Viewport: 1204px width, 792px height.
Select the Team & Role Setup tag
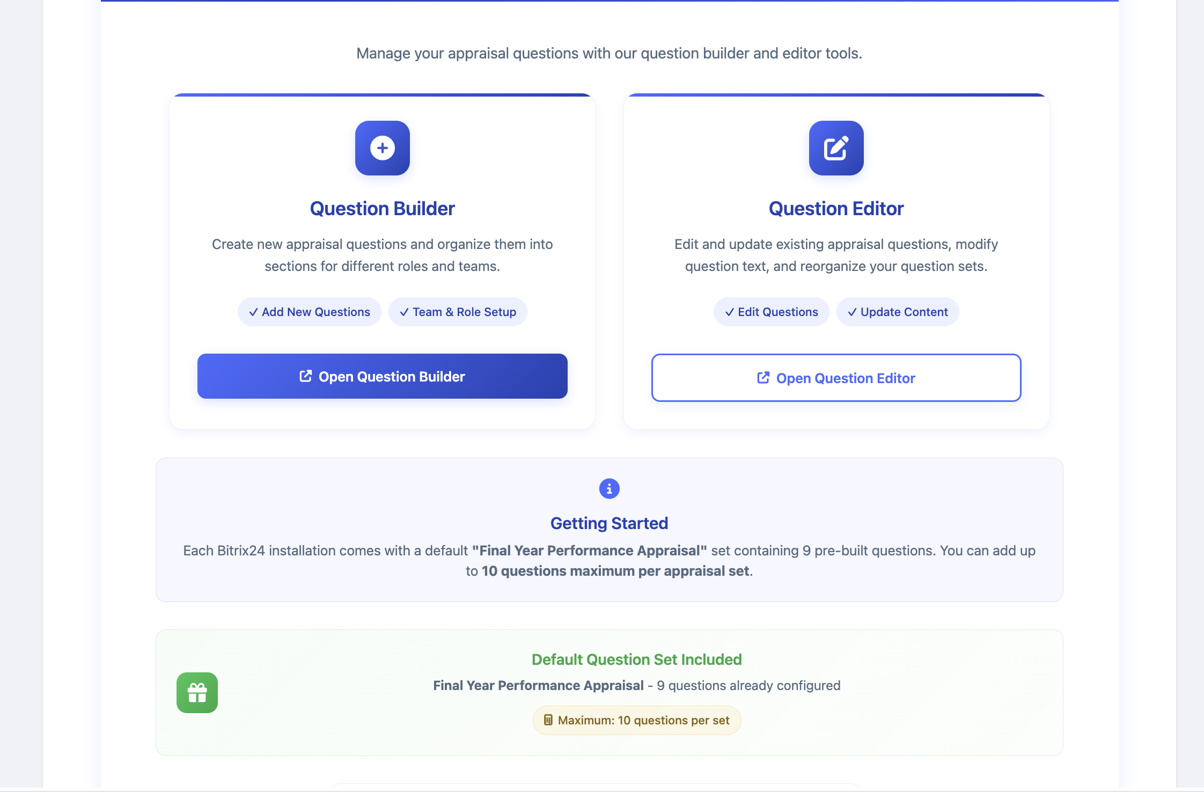458,312
